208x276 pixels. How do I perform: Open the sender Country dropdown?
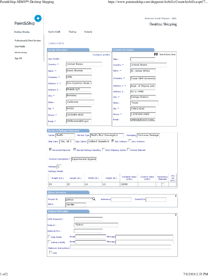[x=84, y=64]
